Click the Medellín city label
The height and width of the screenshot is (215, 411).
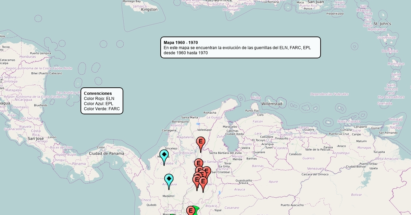click(168, 196)
